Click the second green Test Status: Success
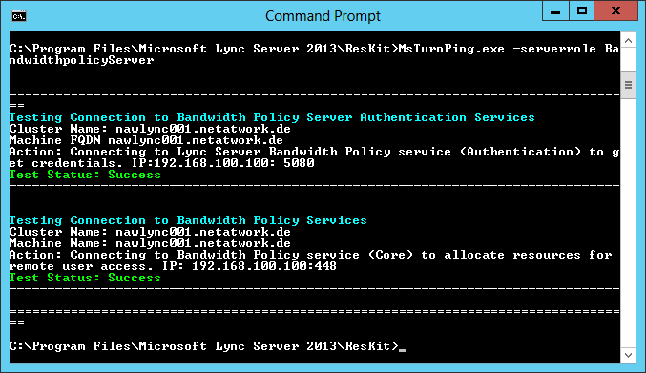The width and height of the screenshot is (646, 373). click(85, 278)
